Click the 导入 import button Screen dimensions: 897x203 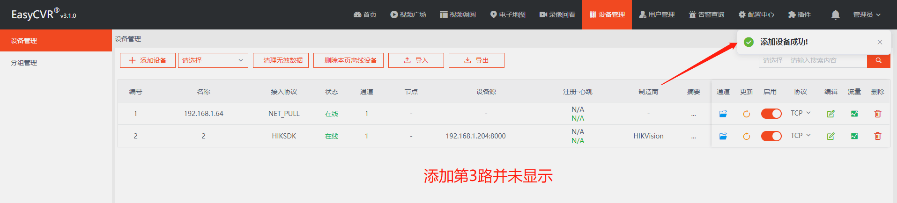pos(416,60)
